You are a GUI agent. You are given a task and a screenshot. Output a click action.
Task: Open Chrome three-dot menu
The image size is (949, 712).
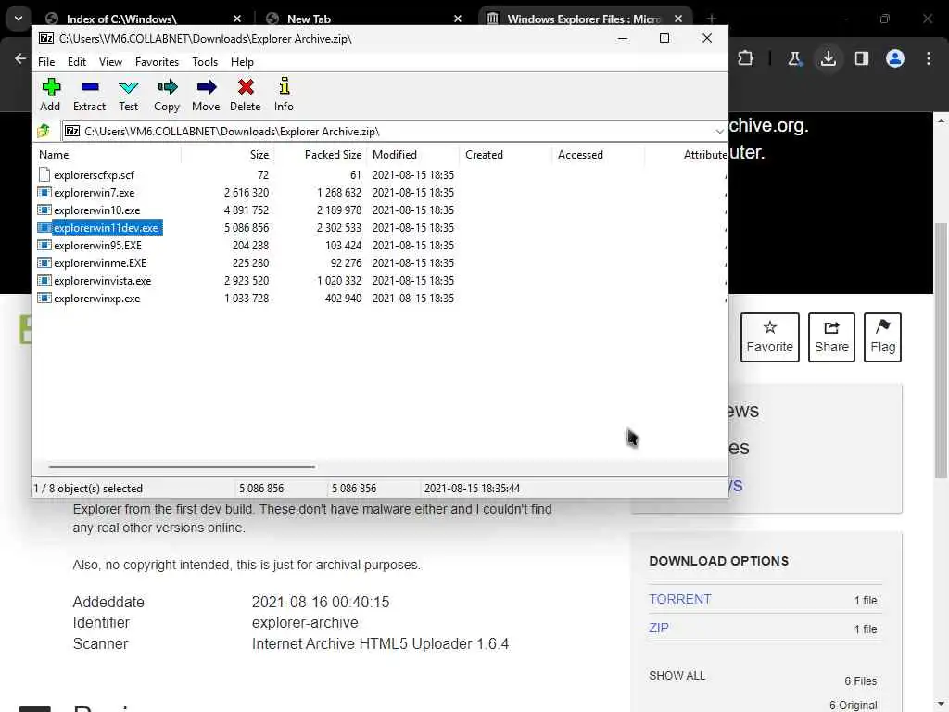pos(929,58)
